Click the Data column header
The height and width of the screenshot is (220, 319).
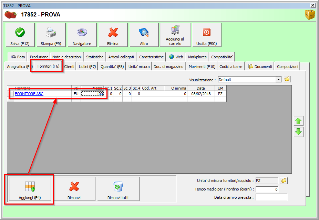point(201,88)
